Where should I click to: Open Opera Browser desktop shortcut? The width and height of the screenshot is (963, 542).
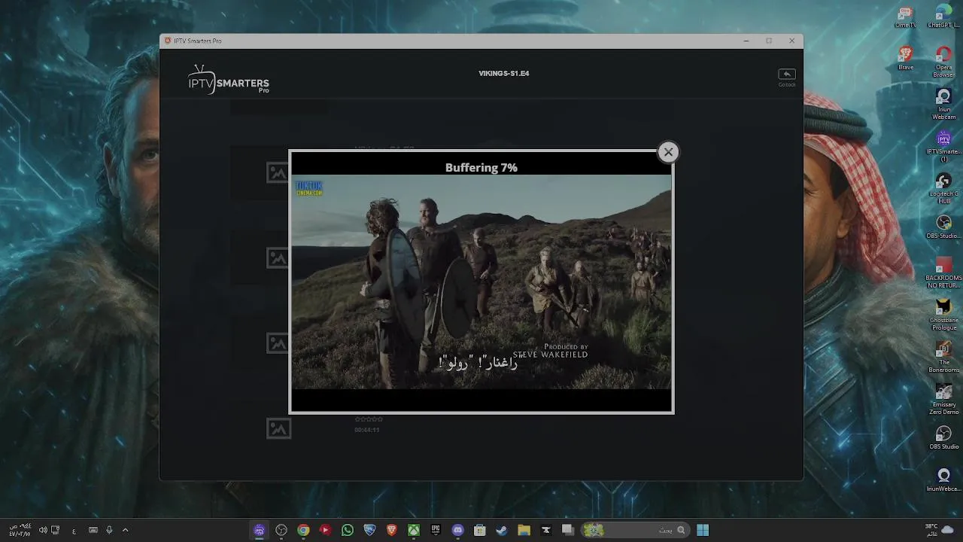[943, 62]
